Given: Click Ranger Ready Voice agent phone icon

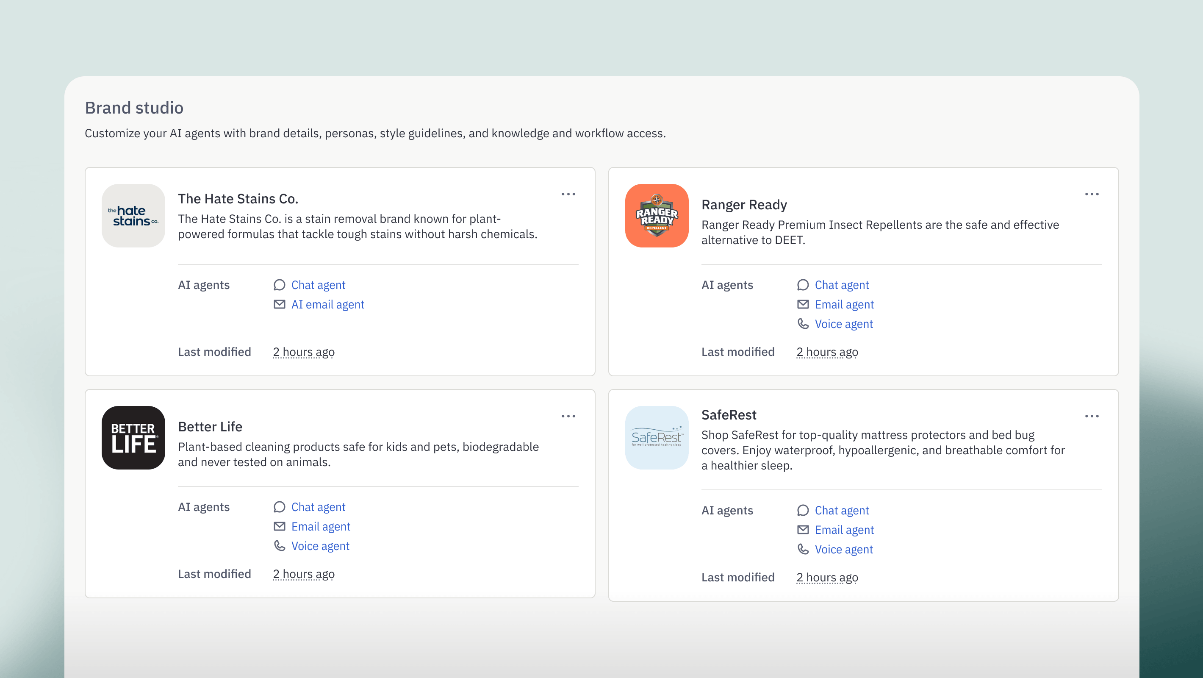Looking at the screenshot, I should pos(803,324).
